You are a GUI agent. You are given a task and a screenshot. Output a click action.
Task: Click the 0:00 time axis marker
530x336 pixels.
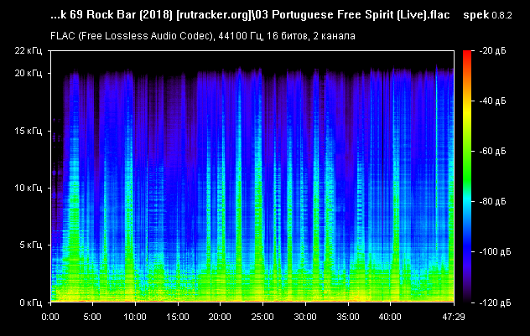coord(50,318)
